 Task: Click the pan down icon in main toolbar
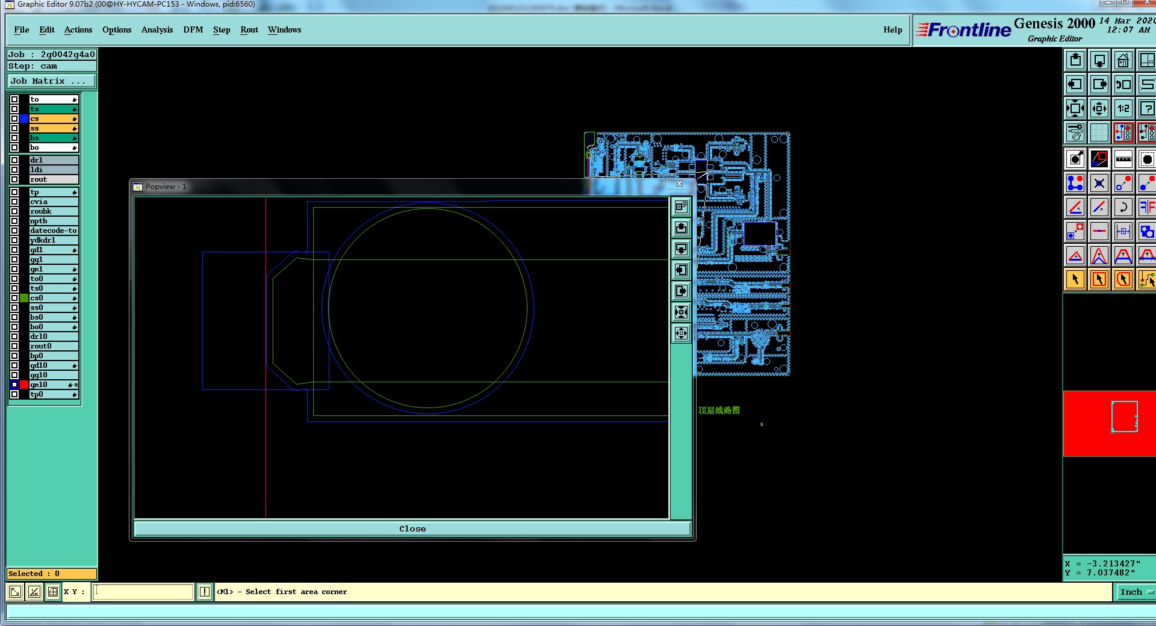(x=1099, y=60)
